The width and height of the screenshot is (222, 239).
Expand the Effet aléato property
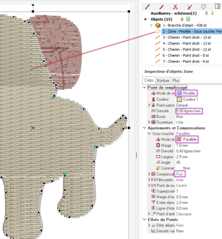(x=149, y=225)
